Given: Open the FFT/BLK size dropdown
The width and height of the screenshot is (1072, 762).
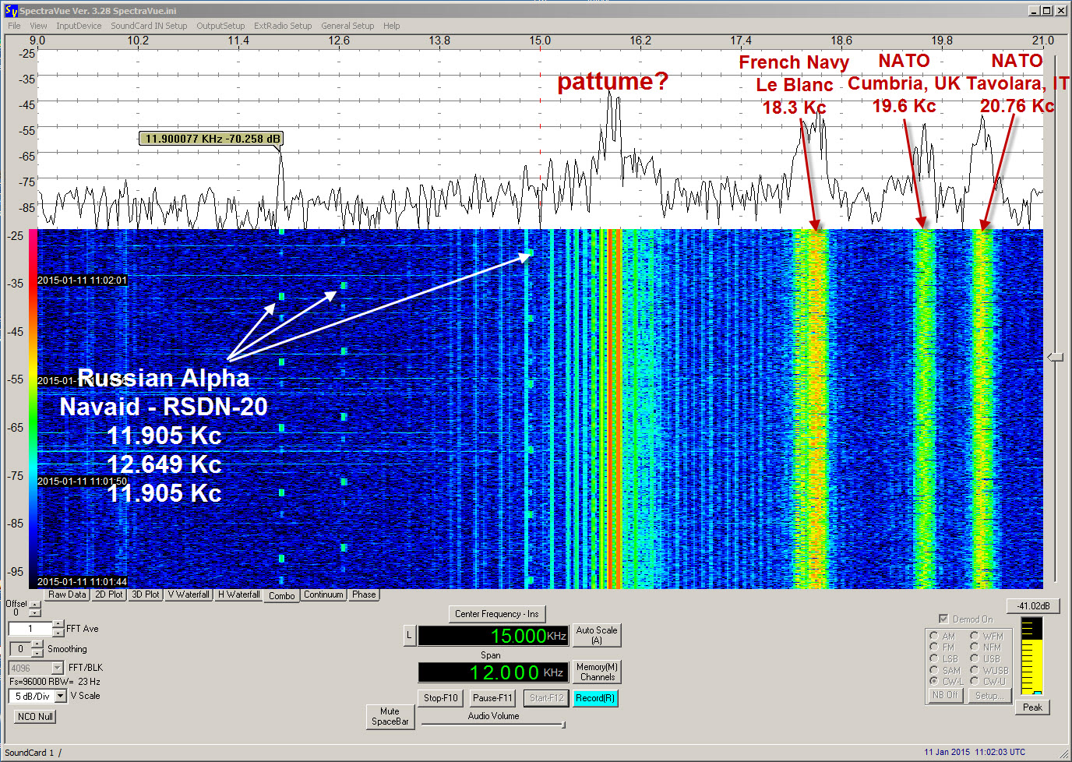Looking at the screenshot, I should pyautogui.click(x=57, y=668).
